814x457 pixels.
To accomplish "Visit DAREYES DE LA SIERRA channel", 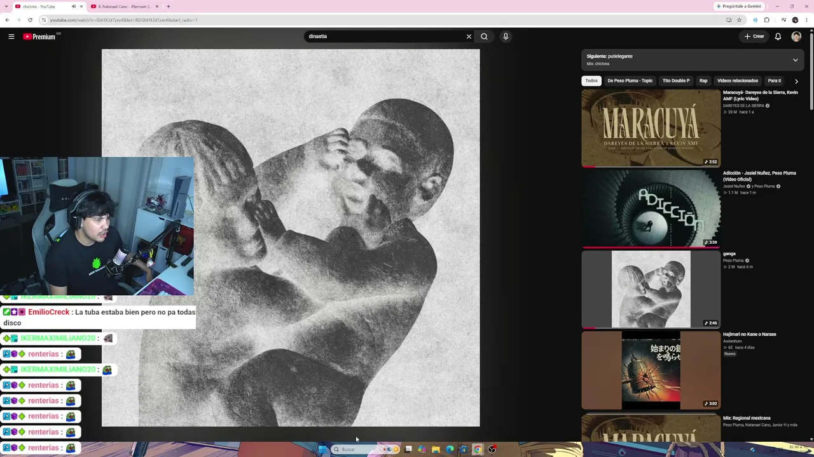I will 743,105.
